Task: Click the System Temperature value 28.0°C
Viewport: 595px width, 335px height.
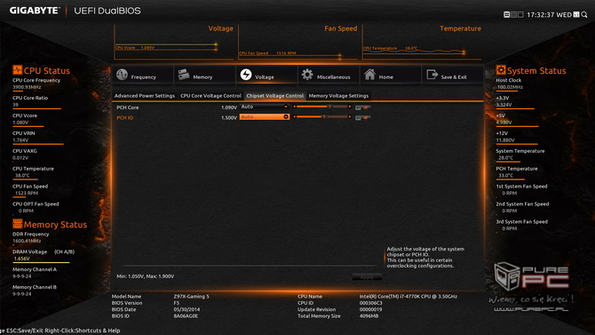Action: coord(506,157)
